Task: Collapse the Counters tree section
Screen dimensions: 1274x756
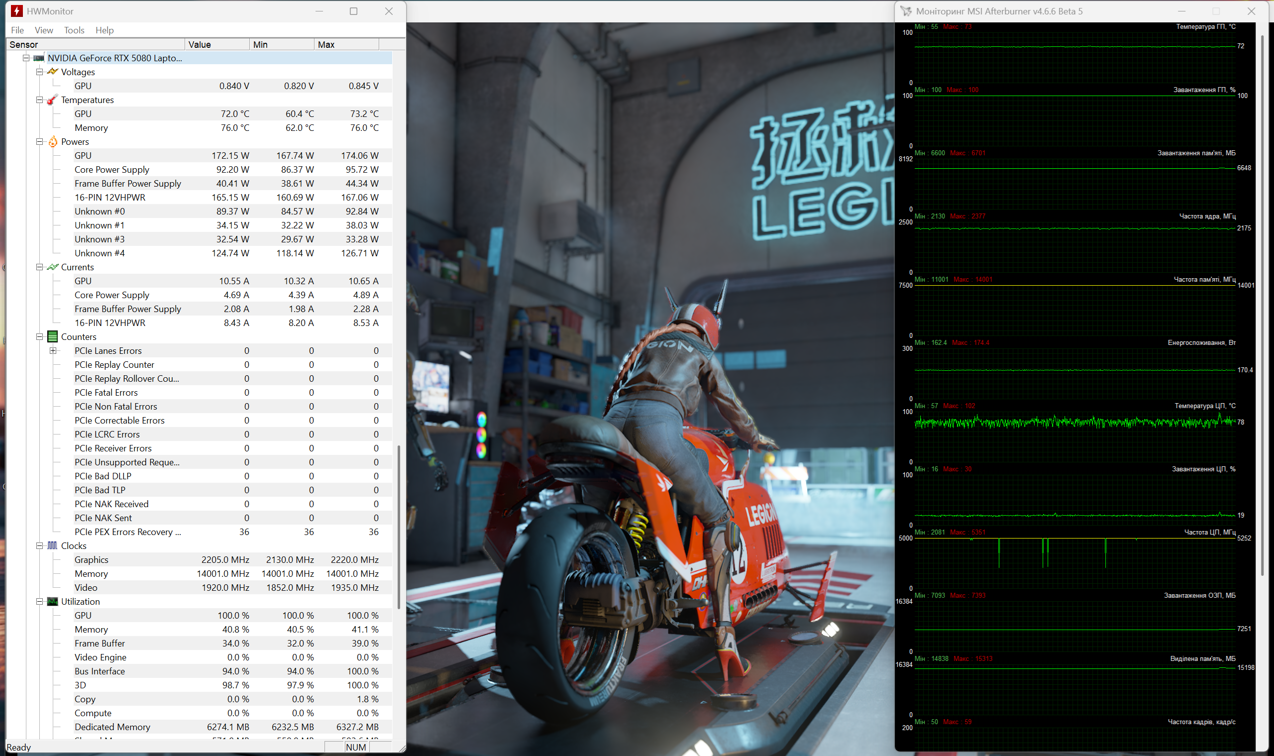Action: (x=39, y=337)
